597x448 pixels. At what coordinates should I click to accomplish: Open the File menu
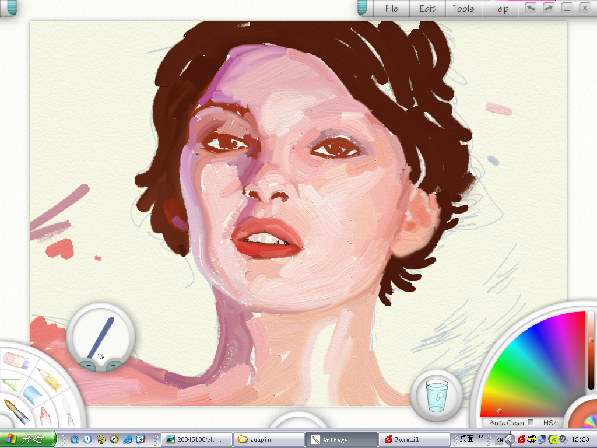coord(391,8)
